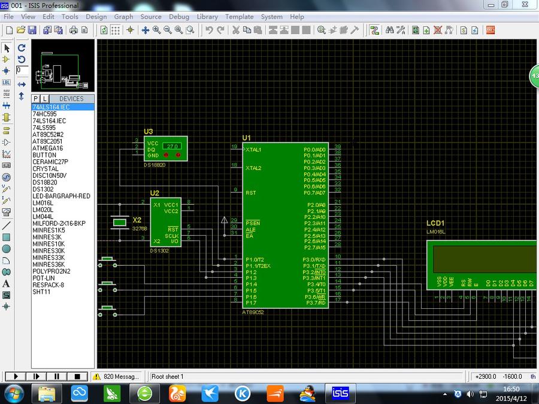Click the X-mirror horizontal flip icon
This screenshot has height=404, width=539.
[22, 84]
